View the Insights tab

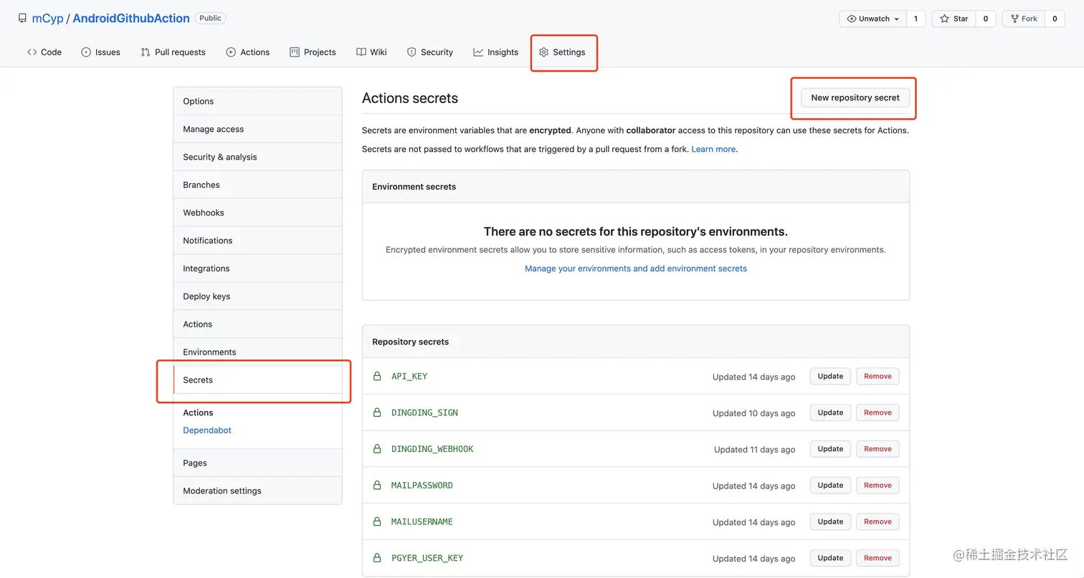[x=496, y=52]
